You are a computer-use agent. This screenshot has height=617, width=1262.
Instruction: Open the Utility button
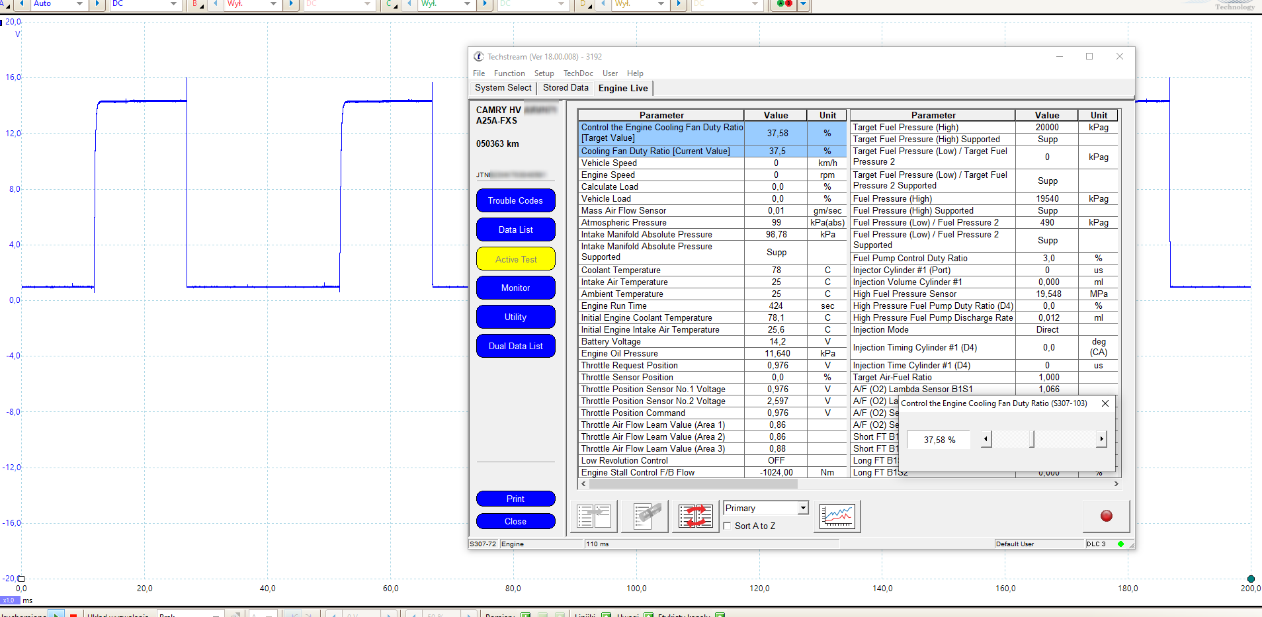click(515, 317)
